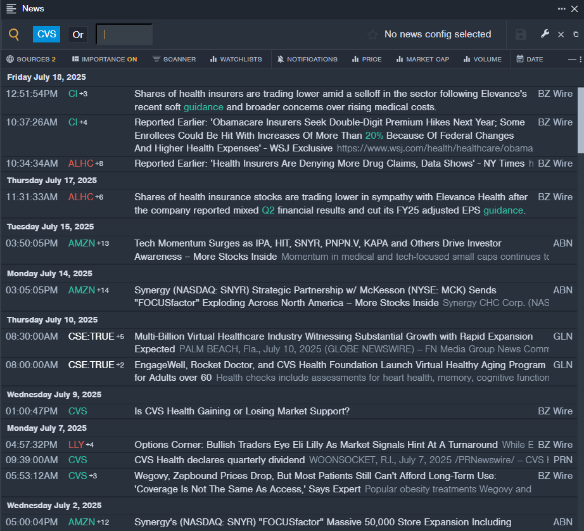Click the PRN source label on dividend row
This screenshot has width=584, height=531.
(562, 460)
